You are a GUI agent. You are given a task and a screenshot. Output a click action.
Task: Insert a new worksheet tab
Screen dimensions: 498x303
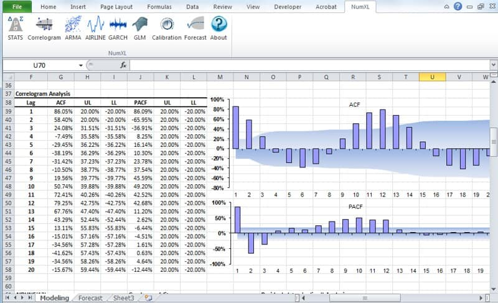click(148, 298)
